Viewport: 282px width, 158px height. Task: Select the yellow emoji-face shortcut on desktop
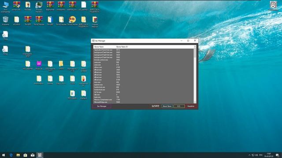tap(72, 21)
